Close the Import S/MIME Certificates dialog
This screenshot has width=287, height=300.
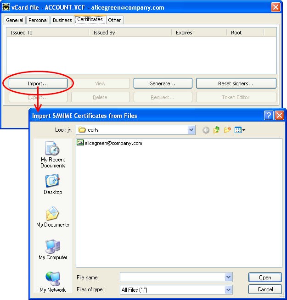279,116
